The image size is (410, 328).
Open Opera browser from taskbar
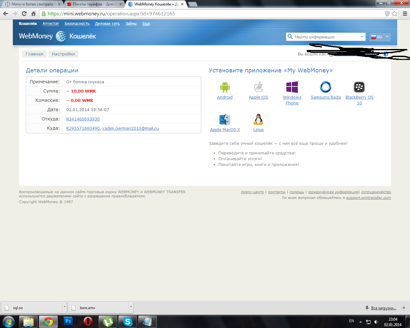88,322
